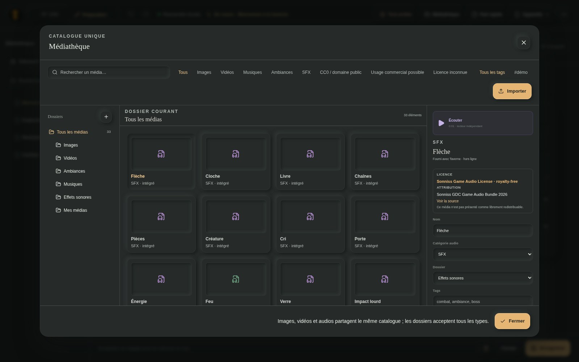
Task: Click the Fermer button
Action: pos(512,321)
